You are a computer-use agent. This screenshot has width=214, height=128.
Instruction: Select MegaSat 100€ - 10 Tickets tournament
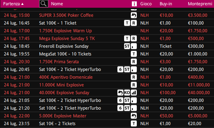tap(65, 54)
